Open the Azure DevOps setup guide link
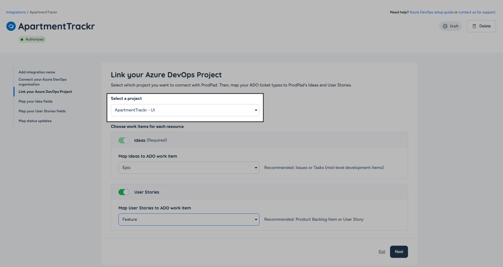Screen dimensions: 503x267 pos(431,12)
